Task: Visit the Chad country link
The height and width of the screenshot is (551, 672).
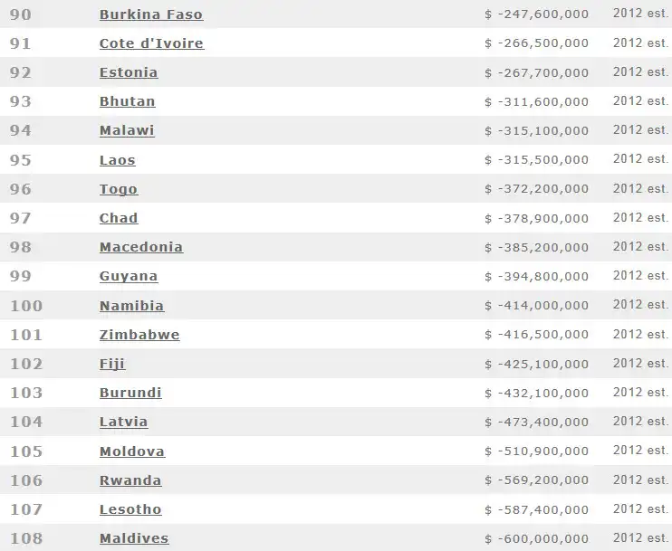Action: 119,218
